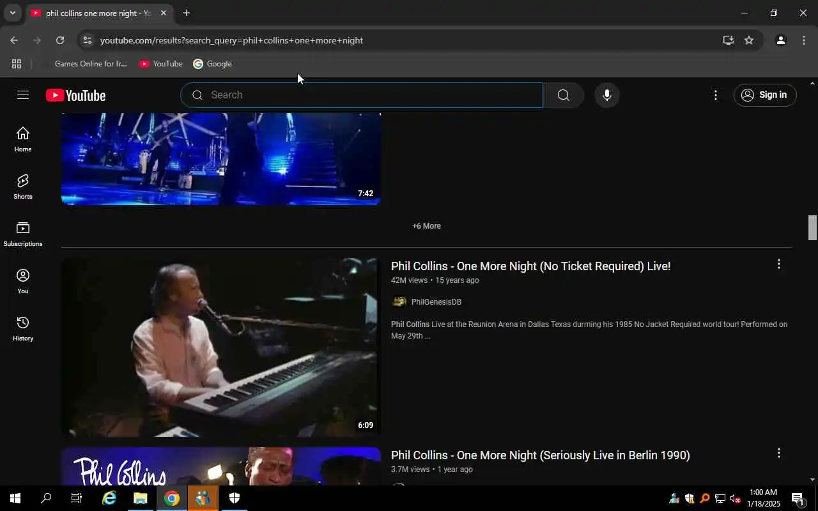The width and height of the screenshot is (818, 511).
Task: Click the 42M views metadata text
Action: point(409,280)
